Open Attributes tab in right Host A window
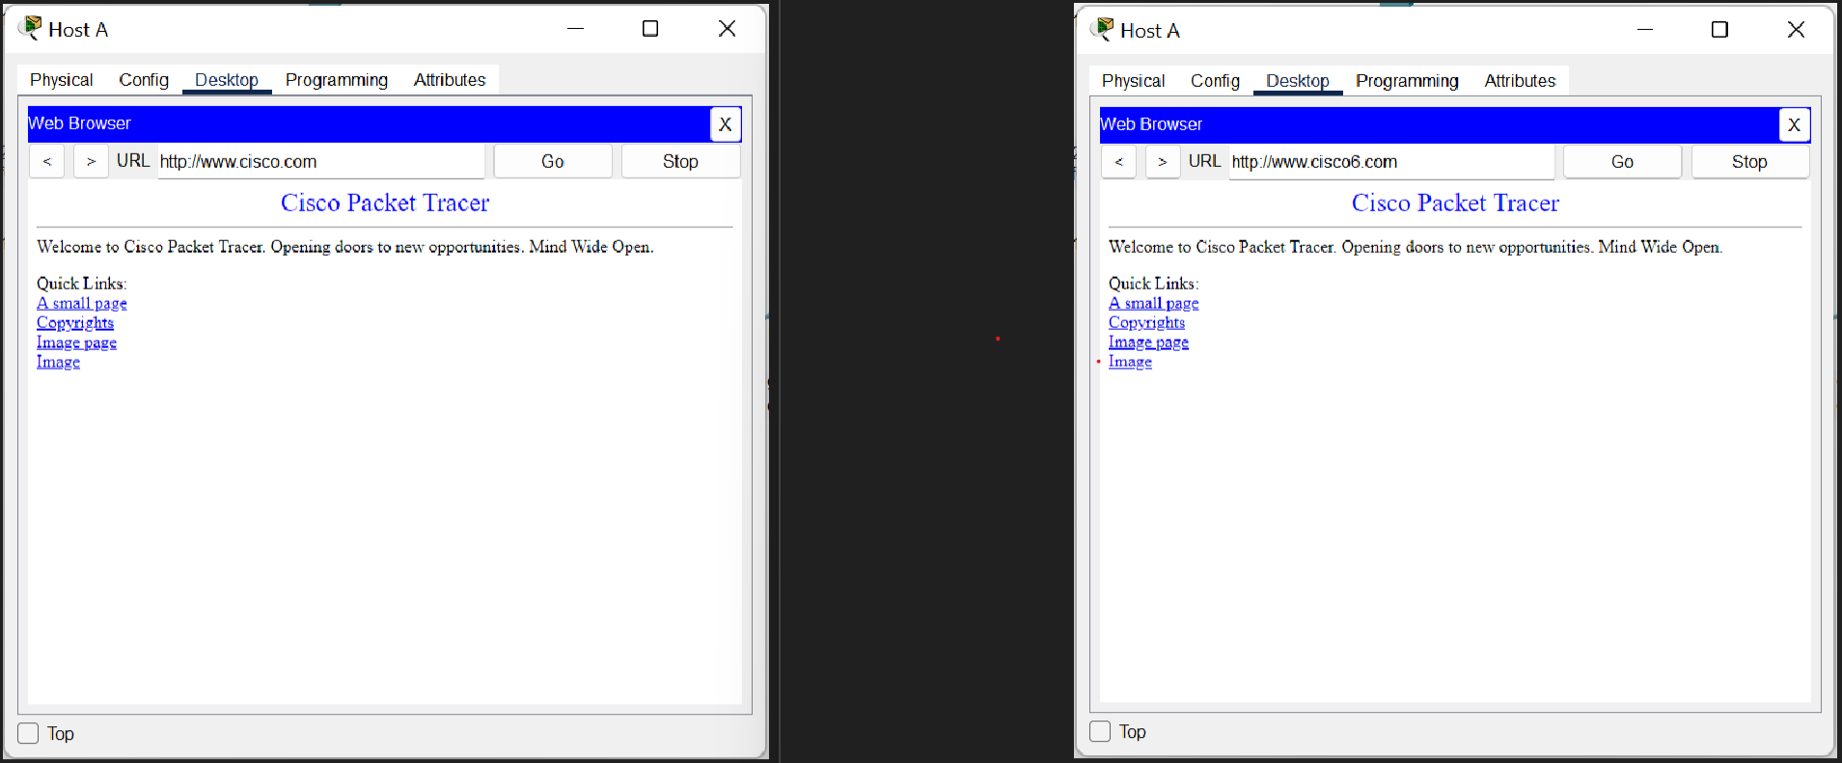1842x763 pixels. point(1520,81)
